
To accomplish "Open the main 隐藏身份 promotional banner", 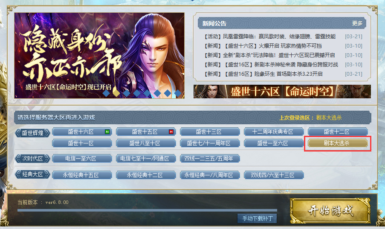I will (99, 55).
